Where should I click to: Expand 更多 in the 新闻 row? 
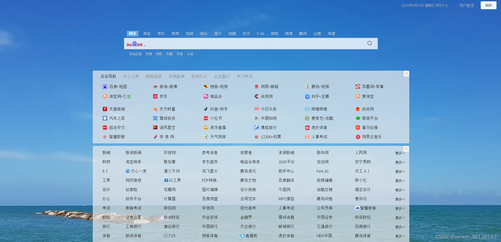point(400,153)
